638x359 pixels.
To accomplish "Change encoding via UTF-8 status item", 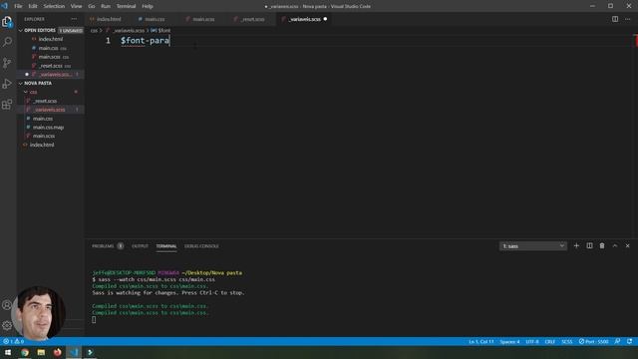I will tap(532, 341).
